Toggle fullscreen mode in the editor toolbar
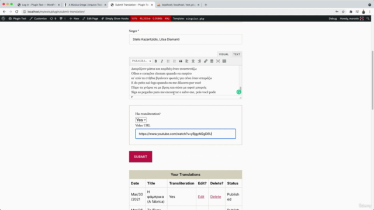 click(218, 61)
